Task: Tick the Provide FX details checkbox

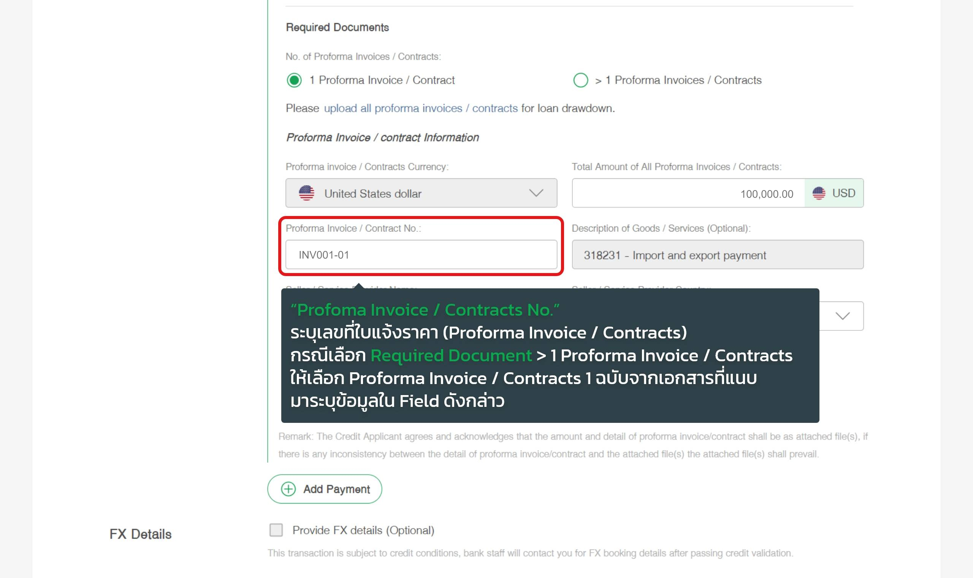Action: (x=276, y=530)
